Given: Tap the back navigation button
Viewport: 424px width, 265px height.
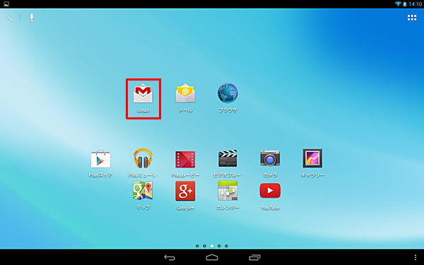Looking at the screenshot, I should 170,257.
